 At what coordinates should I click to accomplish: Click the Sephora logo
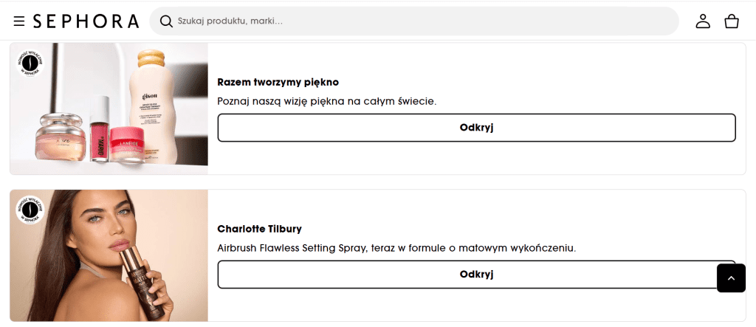point(86,21)
